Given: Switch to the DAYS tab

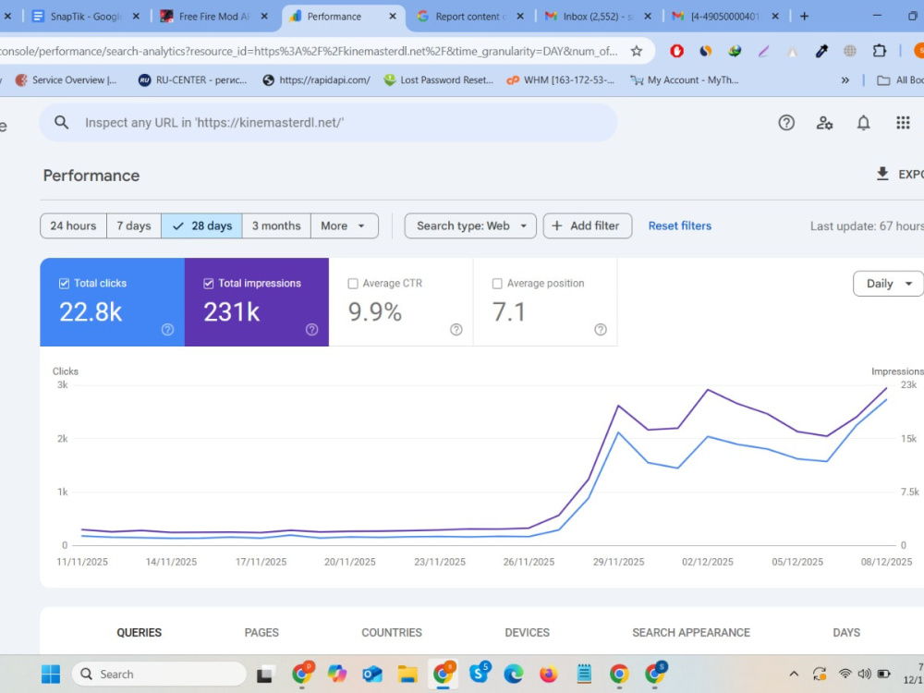Looking at the screenshot, I should 846,632.
